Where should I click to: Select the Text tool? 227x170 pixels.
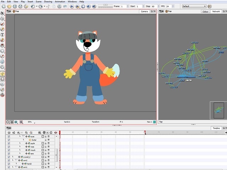[2, 35]
